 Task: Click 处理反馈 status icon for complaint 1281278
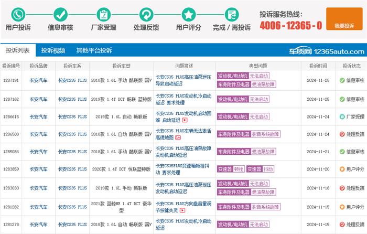pos(342,225)
